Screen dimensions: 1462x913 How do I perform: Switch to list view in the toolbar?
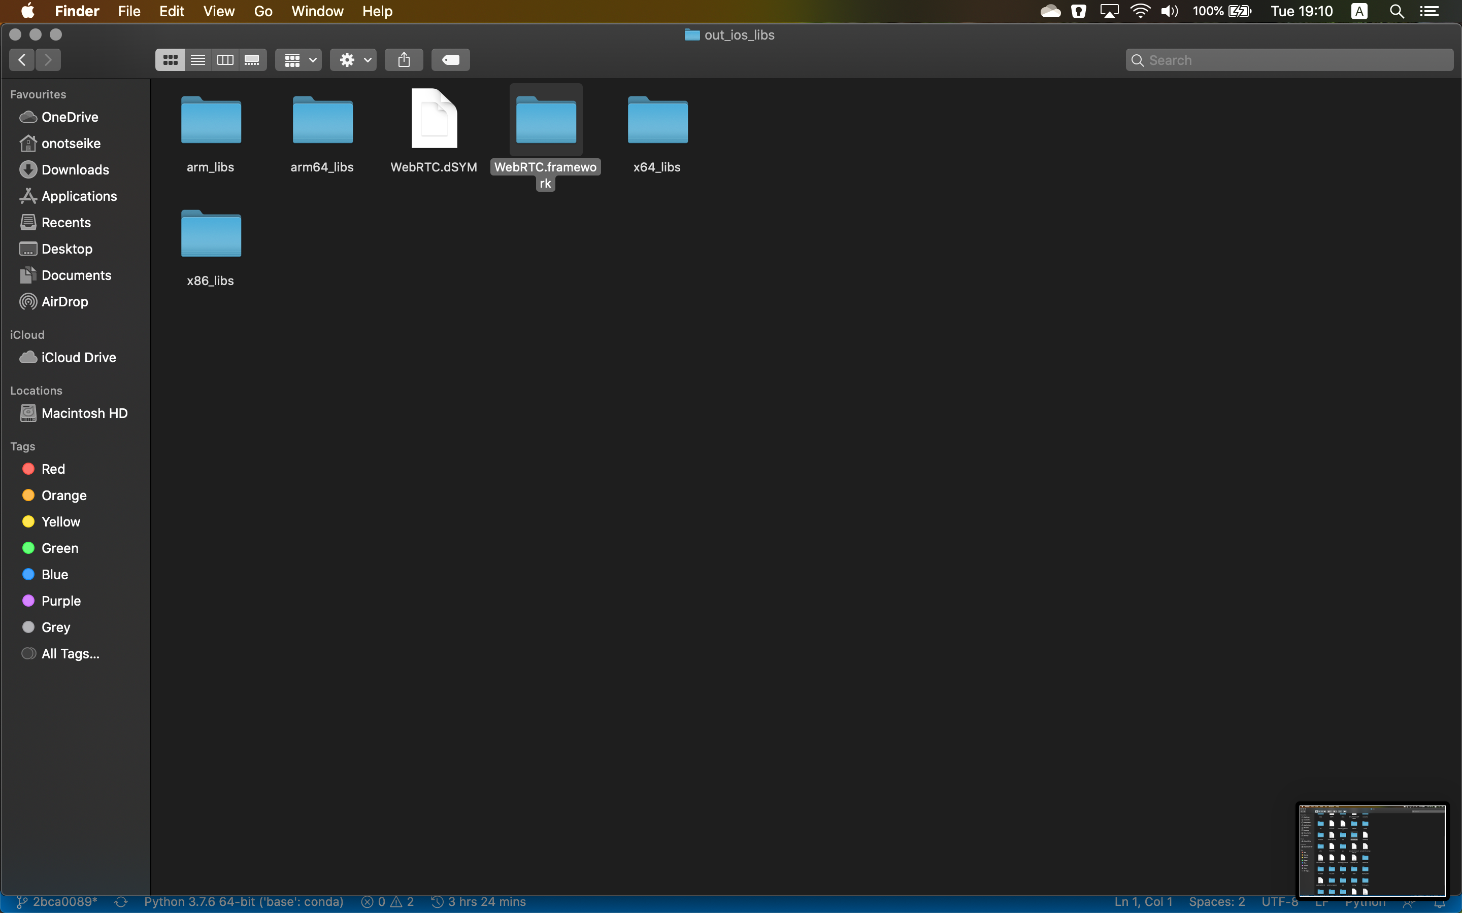coord(197,59)
